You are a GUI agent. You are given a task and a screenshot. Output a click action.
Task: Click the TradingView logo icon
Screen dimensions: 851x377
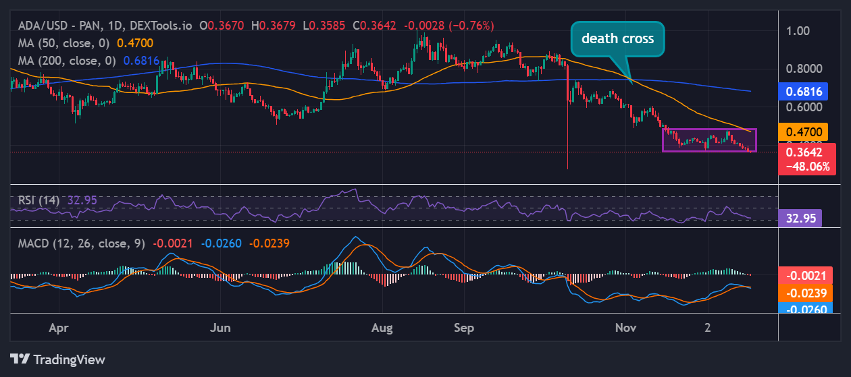[19, 359]
